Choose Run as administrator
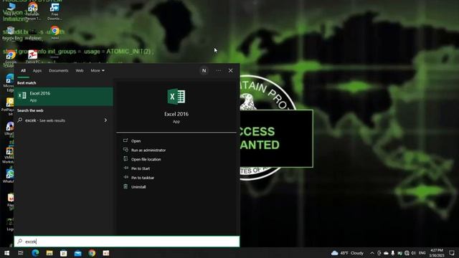The image size is (459, 258). click(148, 150)
